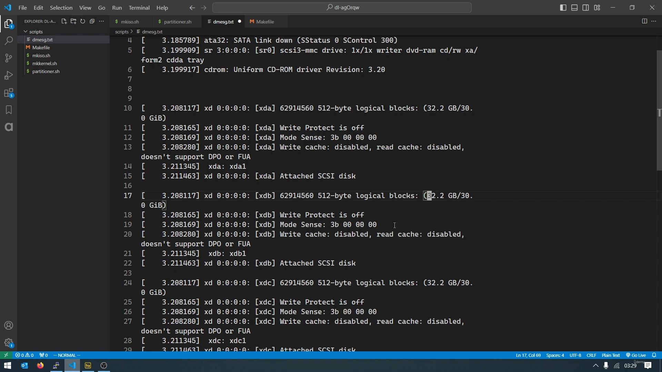
Task: Go forward in navigation history
Action: click(204, 8)
